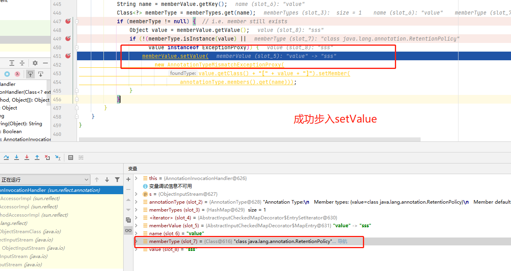Expand the annotationType variable node
511x271 pixels.
click(x=137, y=202)
